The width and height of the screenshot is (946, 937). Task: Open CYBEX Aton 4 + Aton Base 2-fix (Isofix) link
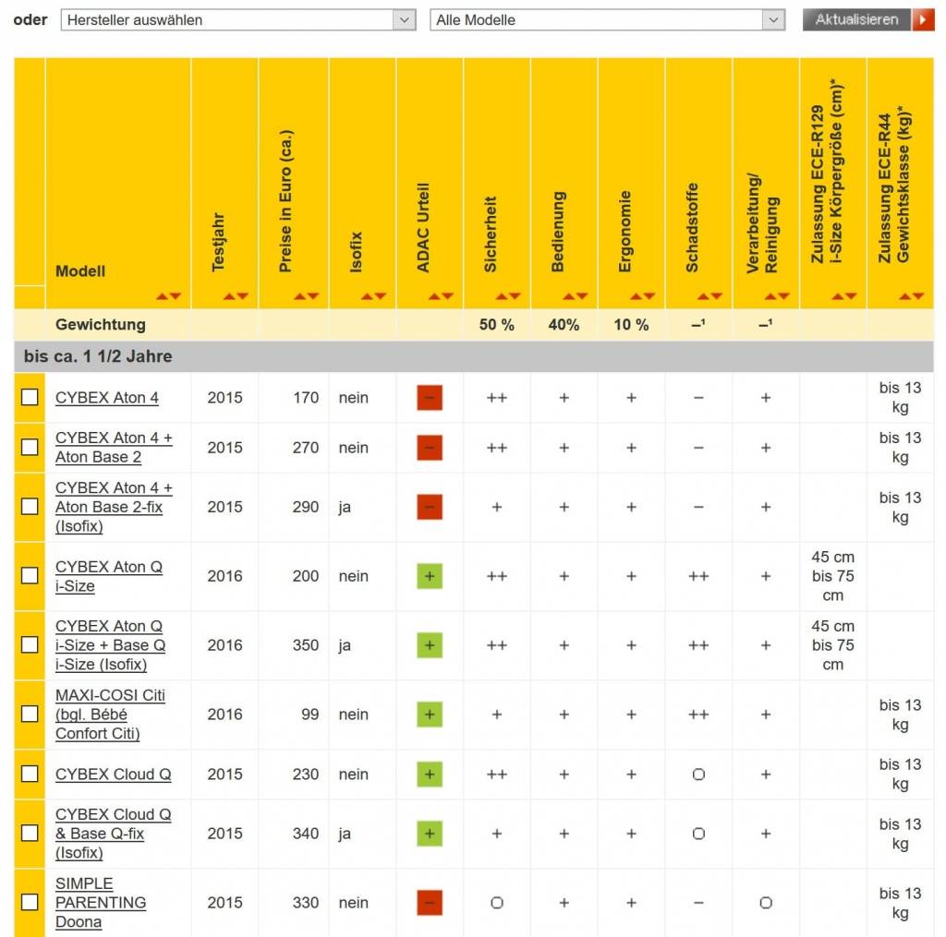click(x=114, y=507)
